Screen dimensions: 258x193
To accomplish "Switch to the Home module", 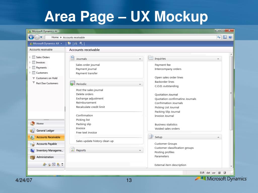I will 46,124.
